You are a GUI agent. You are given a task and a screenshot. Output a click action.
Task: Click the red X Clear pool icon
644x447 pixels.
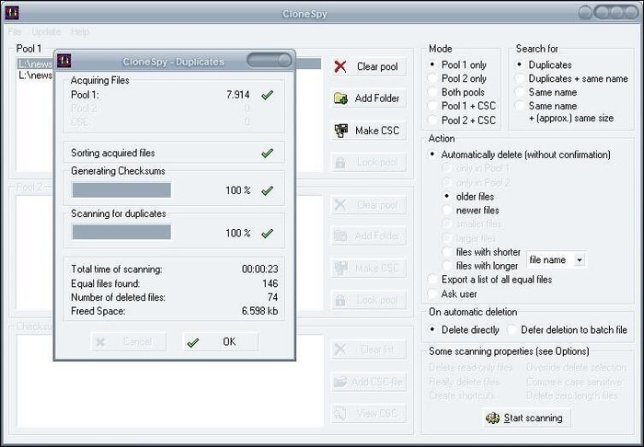coord(340,66)
